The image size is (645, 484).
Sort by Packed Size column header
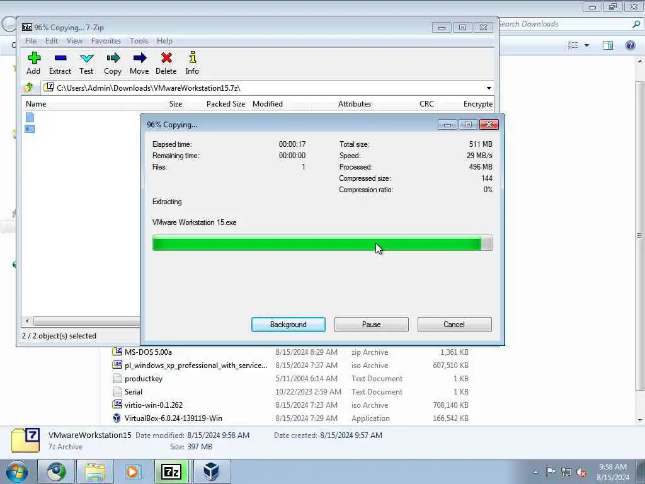click(225, 104)
